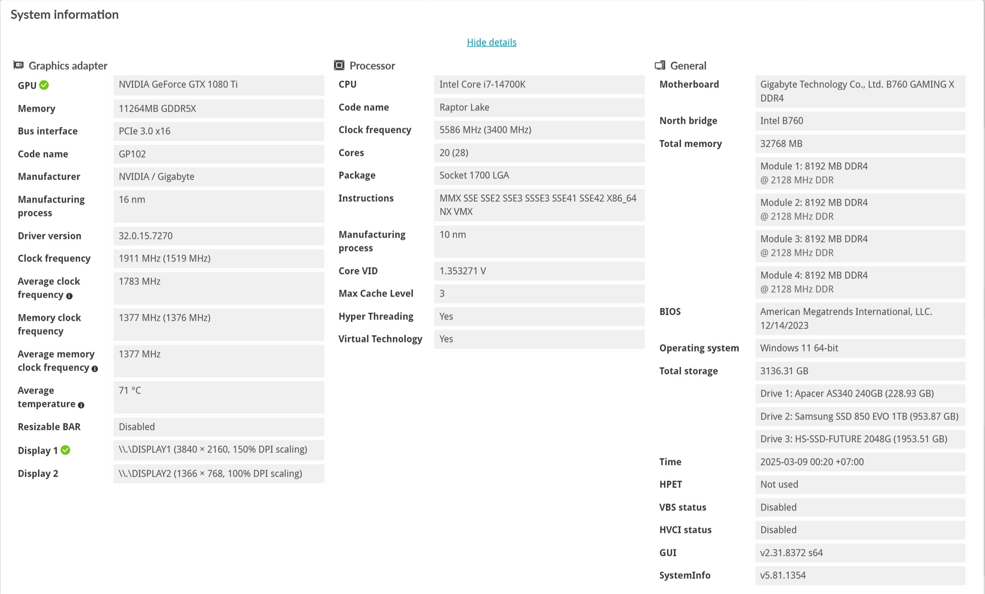Click the HPET Not used value

[860, 484]
